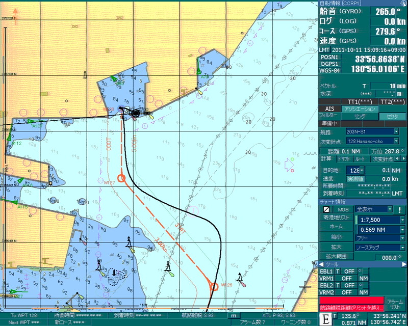Expand the 1:7,500 chart scale dropdown
Screen dimensions: 408x326
(402, 220)
